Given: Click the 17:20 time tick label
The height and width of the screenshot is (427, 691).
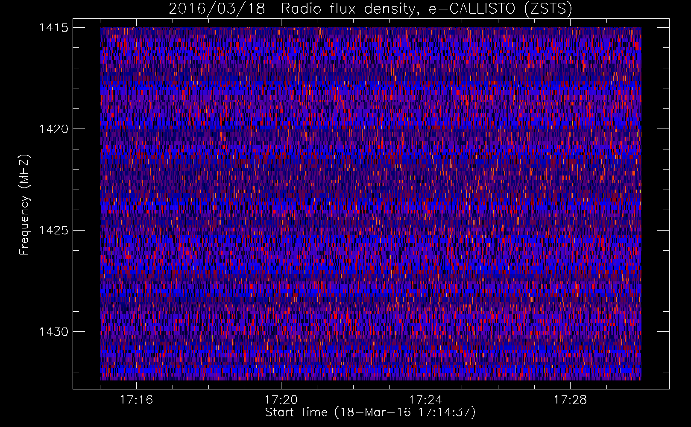Looking at the screenshot, I should [x=281, y=400].
